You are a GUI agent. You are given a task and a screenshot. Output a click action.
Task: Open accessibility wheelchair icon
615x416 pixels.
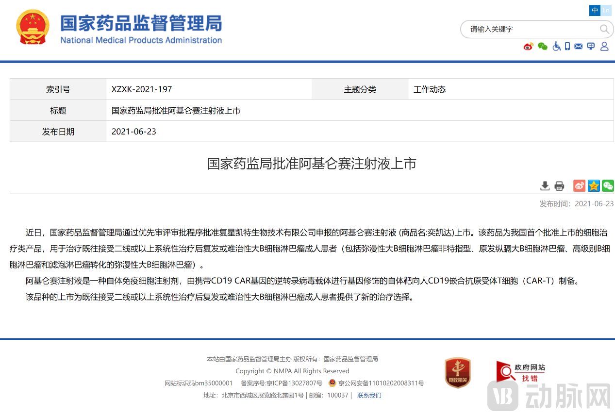[x=556, y=47]
